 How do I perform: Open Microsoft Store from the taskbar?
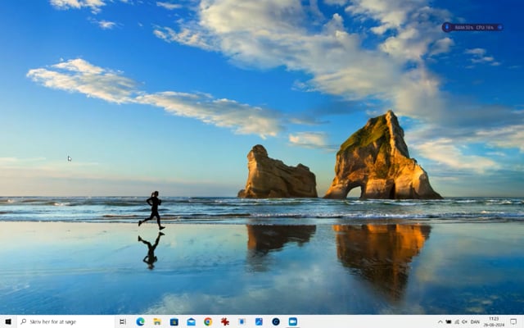coord(174,321)
